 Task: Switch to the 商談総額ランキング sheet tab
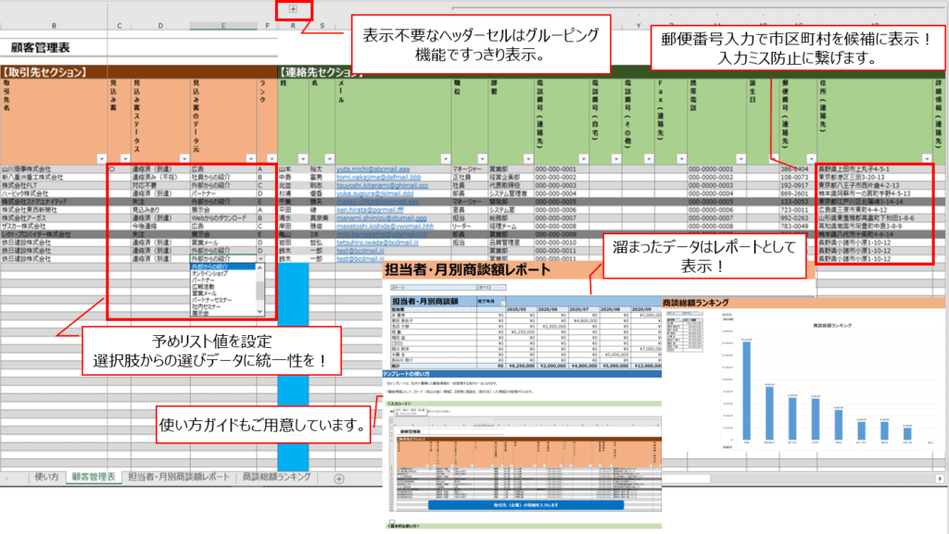coord(276,478)
